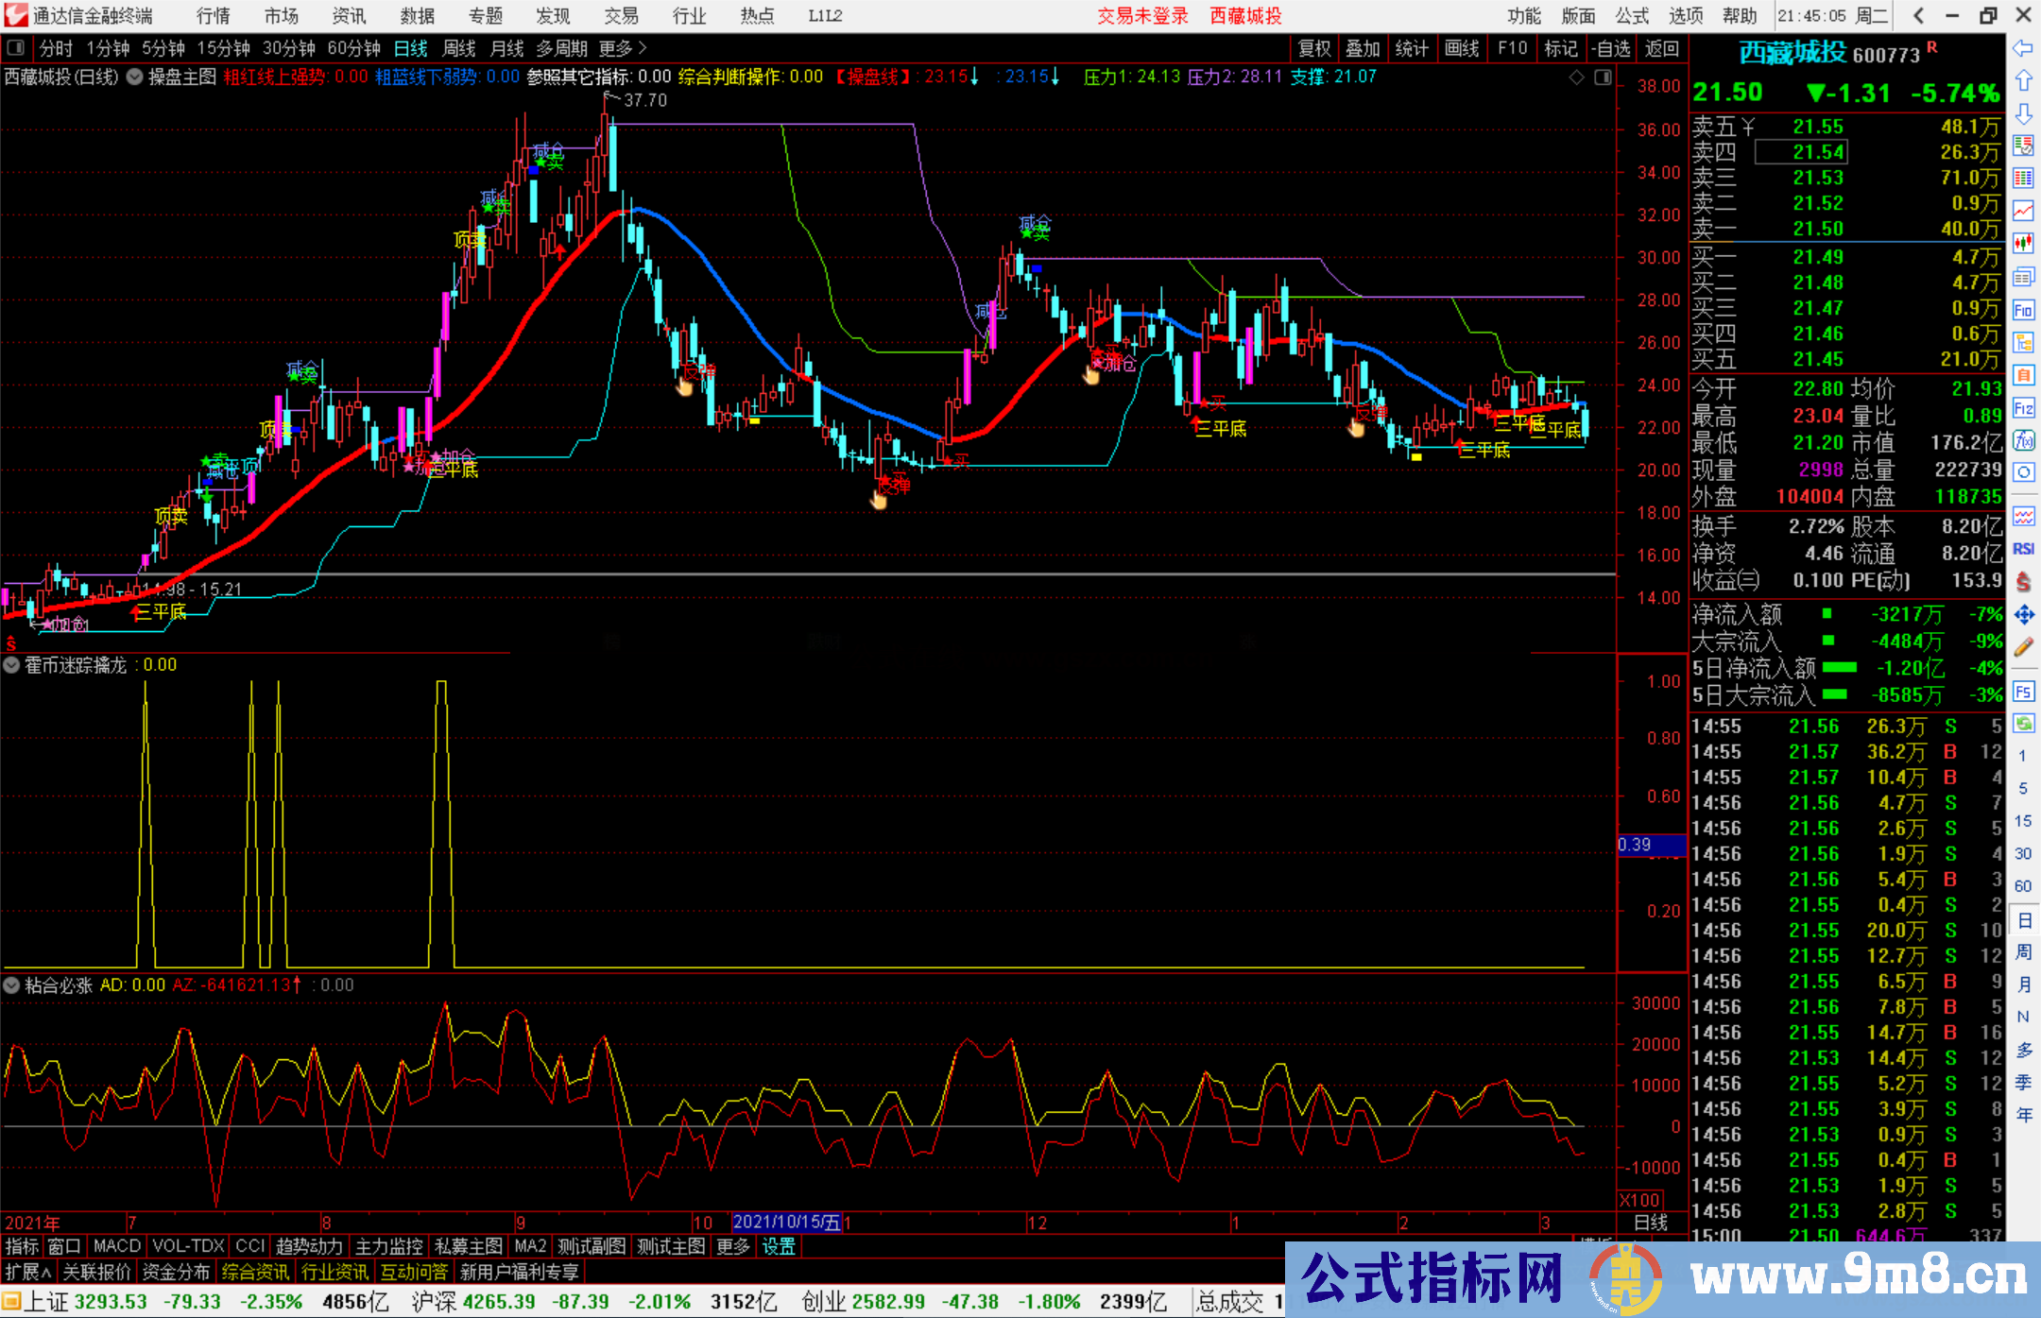The height and width of the screenshot is (1318, 2041).
Task: Open the F10 company info sidebar icon
Action: [2023, 310]
